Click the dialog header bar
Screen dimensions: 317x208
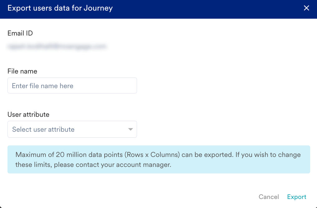pos(158,9)
